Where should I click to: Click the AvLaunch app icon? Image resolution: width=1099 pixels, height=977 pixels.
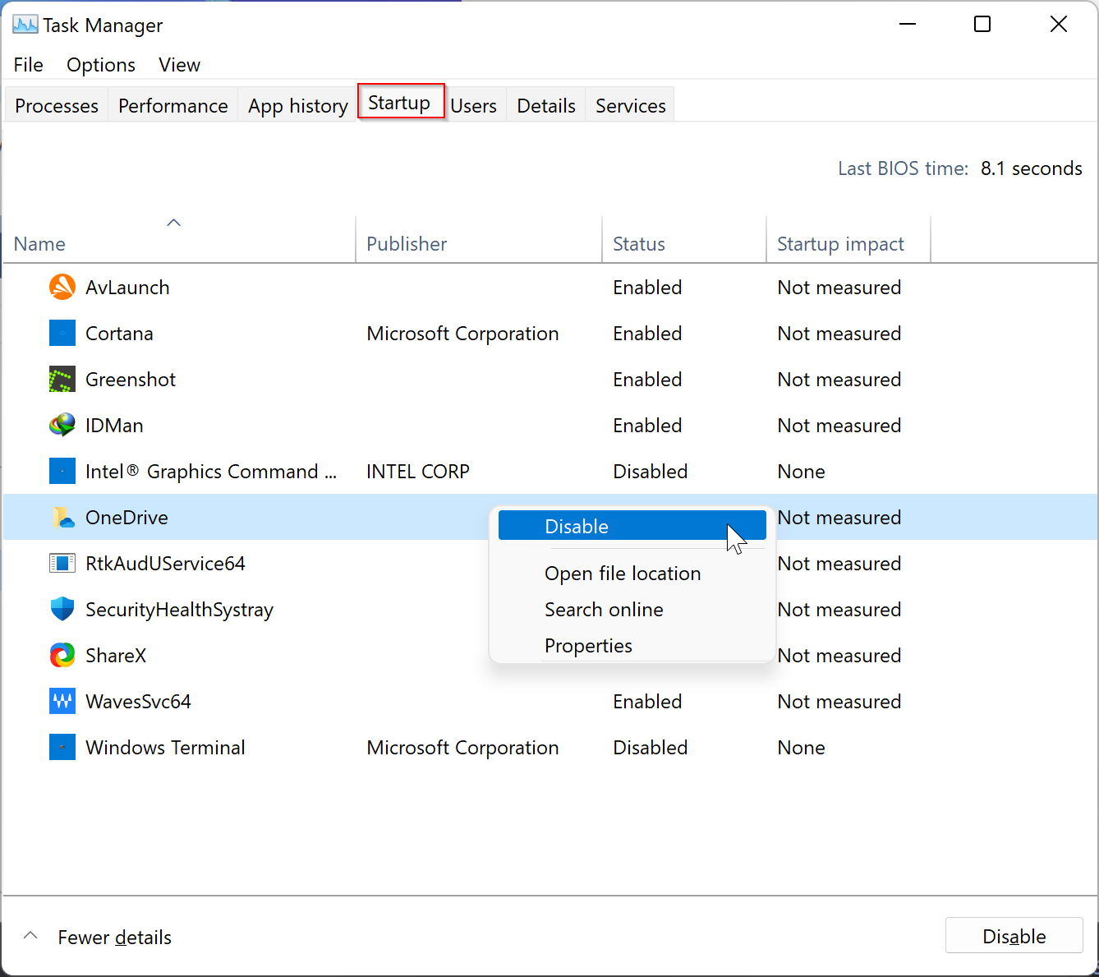click(x=62, y=287)
